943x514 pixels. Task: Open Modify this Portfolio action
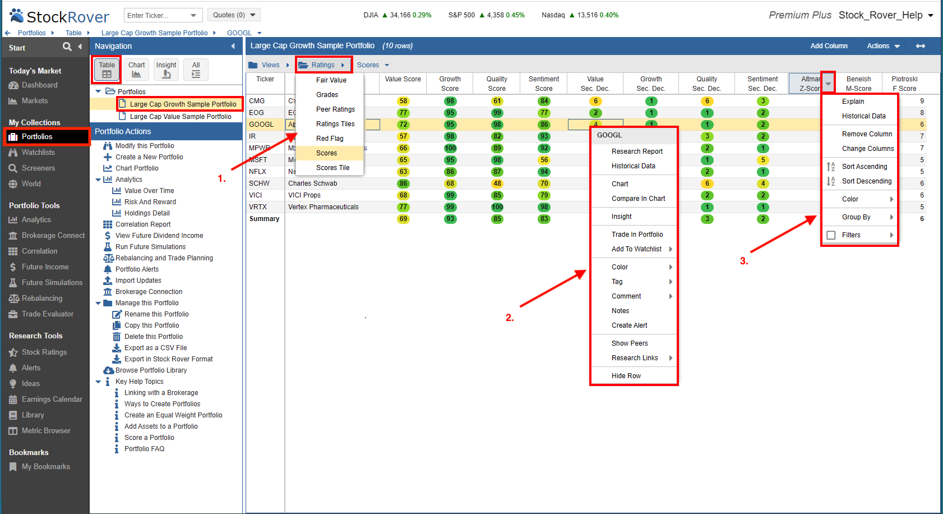pos(145,146)
